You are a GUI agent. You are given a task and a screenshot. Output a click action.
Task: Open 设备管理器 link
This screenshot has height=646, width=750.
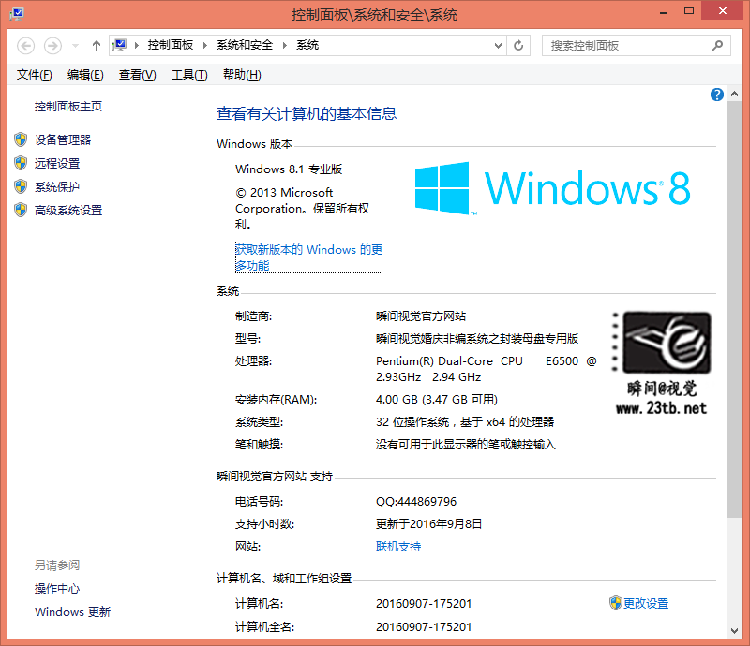click(x=63, y=140)
